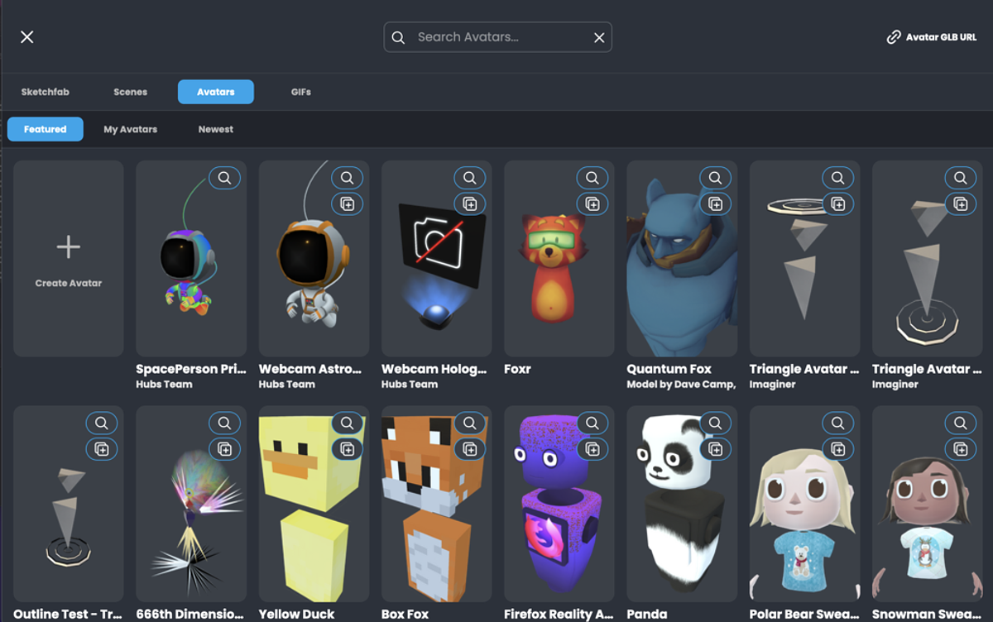Select the GIFs tab
This screenshot has height=622, width=993.
point(301,92)
